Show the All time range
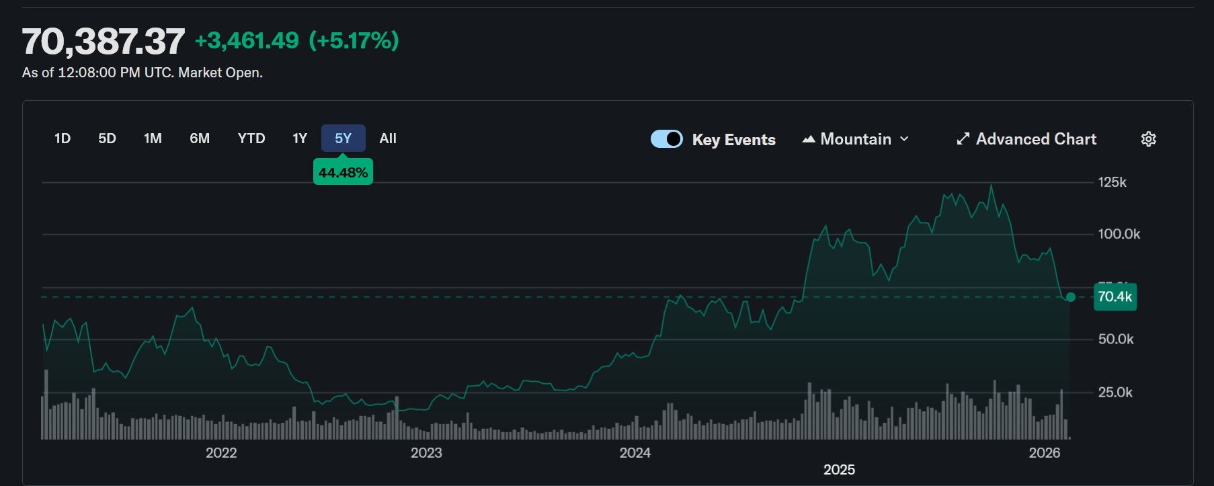1214x486 pixels. click(x=388, y=138)
